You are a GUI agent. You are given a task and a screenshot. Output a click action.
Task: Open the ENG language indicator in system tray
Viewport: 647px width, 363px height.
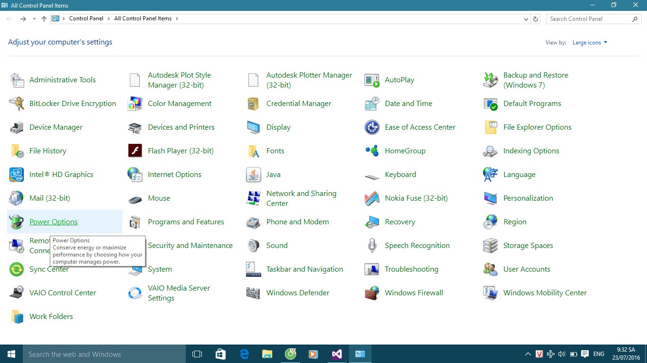(599, 354)
